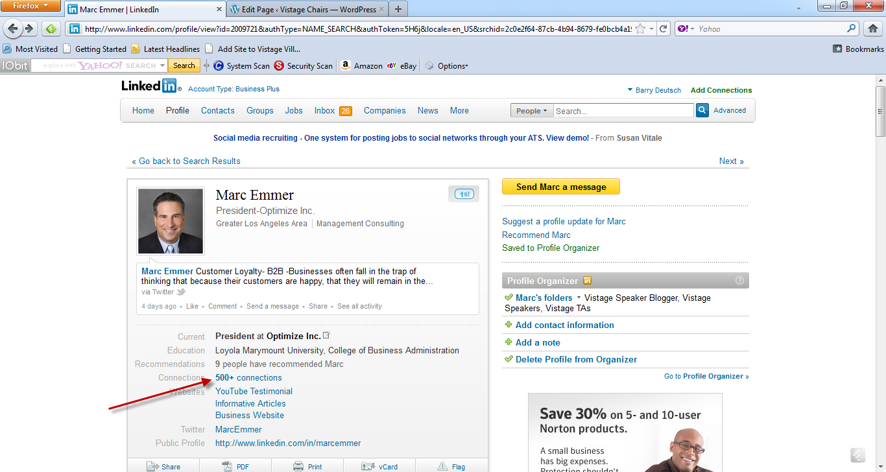Open the People search type dropdown

point(531,111)
